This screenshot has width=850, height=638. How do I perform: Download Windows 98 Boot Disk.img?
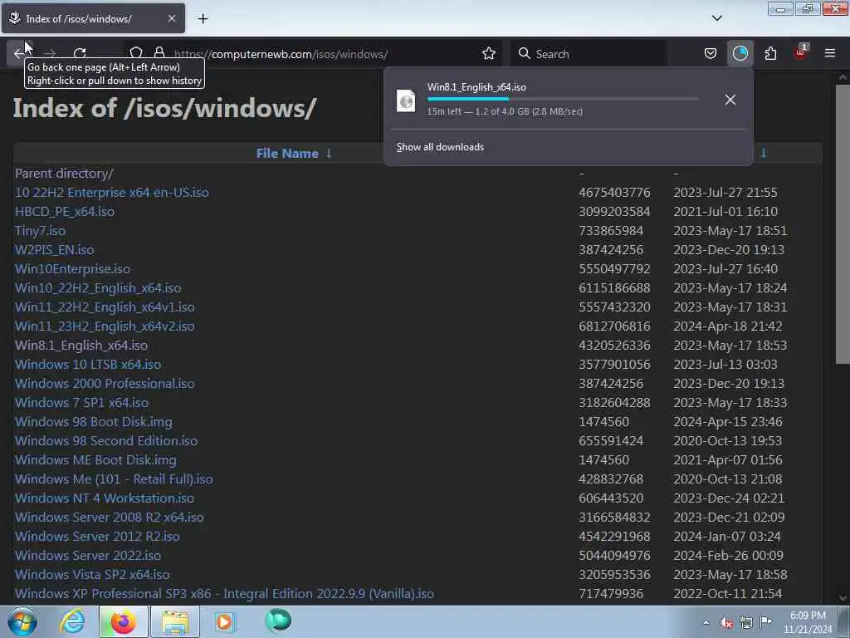93,421
